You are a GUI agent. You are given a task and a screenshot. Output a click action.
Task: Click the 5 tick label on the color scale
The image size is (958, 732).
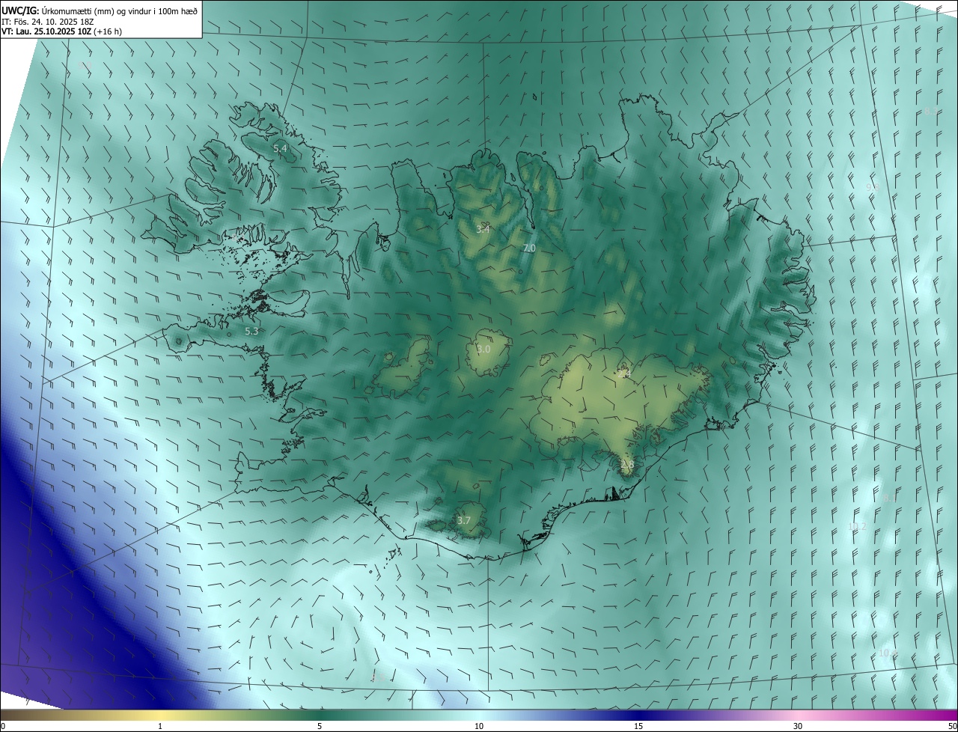[x=320, y=727]
